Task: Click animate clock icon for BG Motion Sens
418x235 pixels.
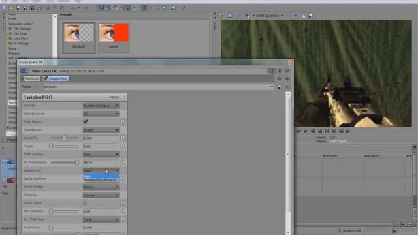Action: [x=122, y=162]
